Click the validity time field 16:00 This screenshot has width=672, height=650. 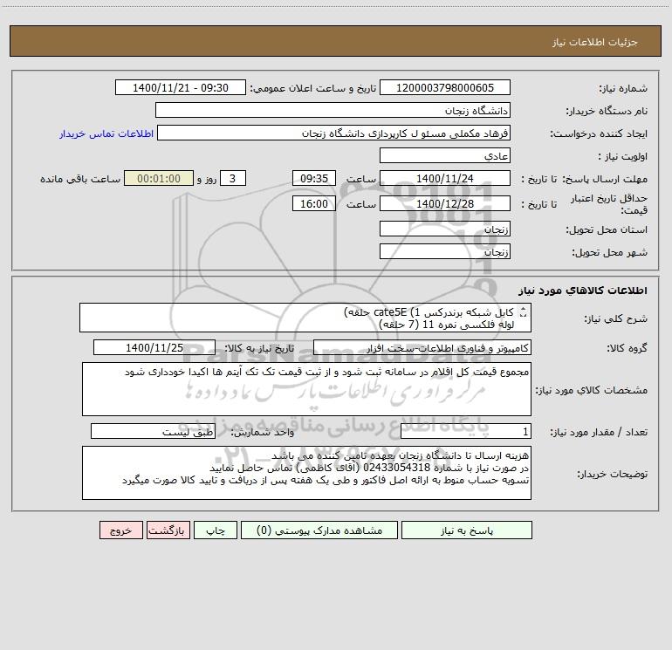click(x=313, y=203)
